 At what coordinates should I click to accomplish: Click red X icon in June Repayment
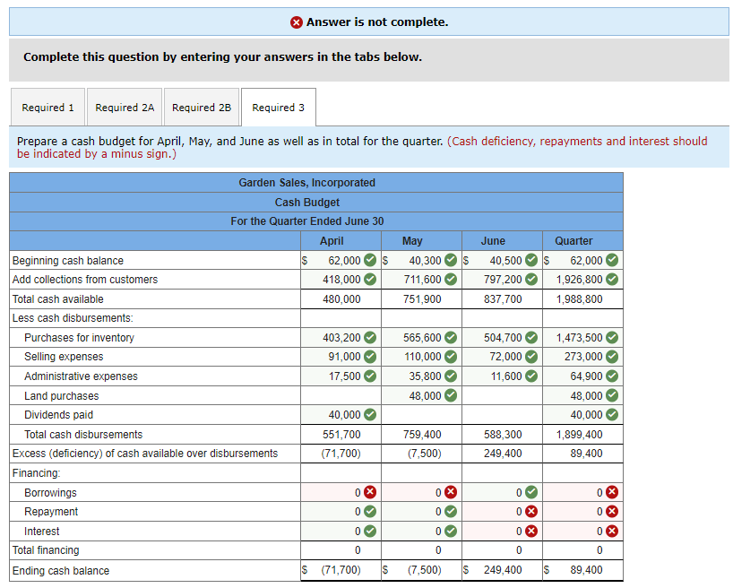[x=531, y=511]
